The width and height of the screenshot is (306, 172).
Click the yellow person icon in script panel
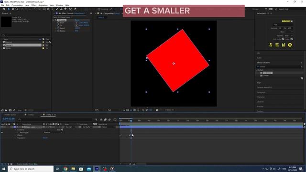point(271,45)
